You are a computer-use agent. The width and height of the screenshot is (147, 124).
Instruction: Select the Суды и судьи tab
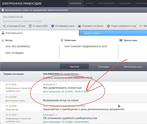113,33
